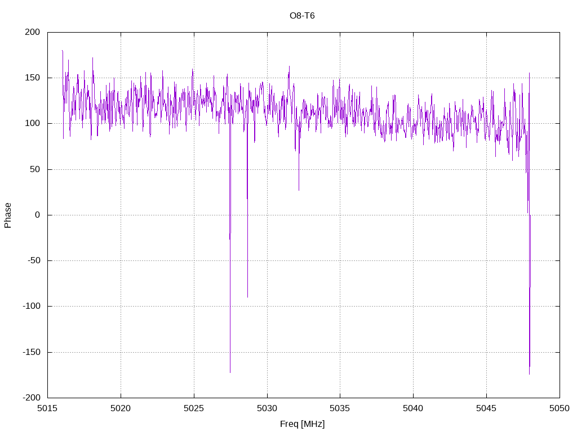Click the negative -100 y-axis tick label
Image resolution: width=577 pixels, height=432 pixels.
tap(32, 306)
